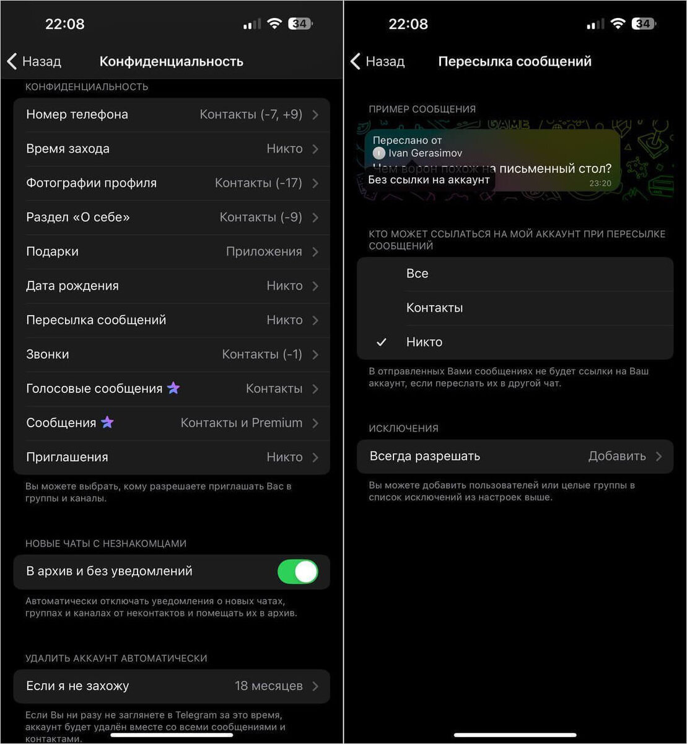The height and width of the screenshot is (744, 687).
Task: Open the Если я не захожу 18 месяцев option
Action: pyautogui.click(x=172, y=686)
